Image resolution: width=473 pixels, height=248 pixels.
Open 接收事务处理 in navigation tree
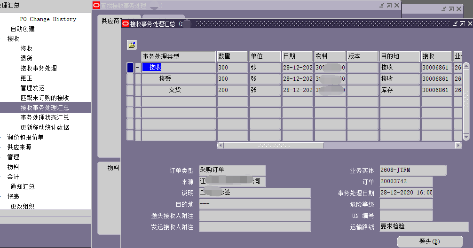tap(38, 68)
